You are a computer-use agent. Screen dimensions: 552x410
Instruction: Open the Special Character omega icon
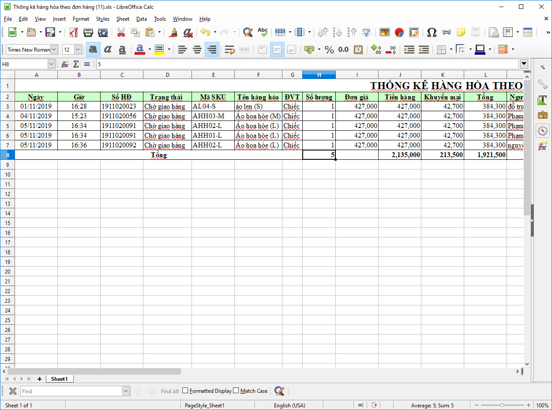[x=432, y=32]
